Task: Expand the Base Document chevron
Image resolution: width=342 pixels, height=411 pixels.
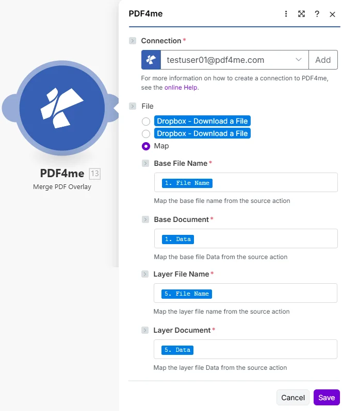Action: click(145, 219)
